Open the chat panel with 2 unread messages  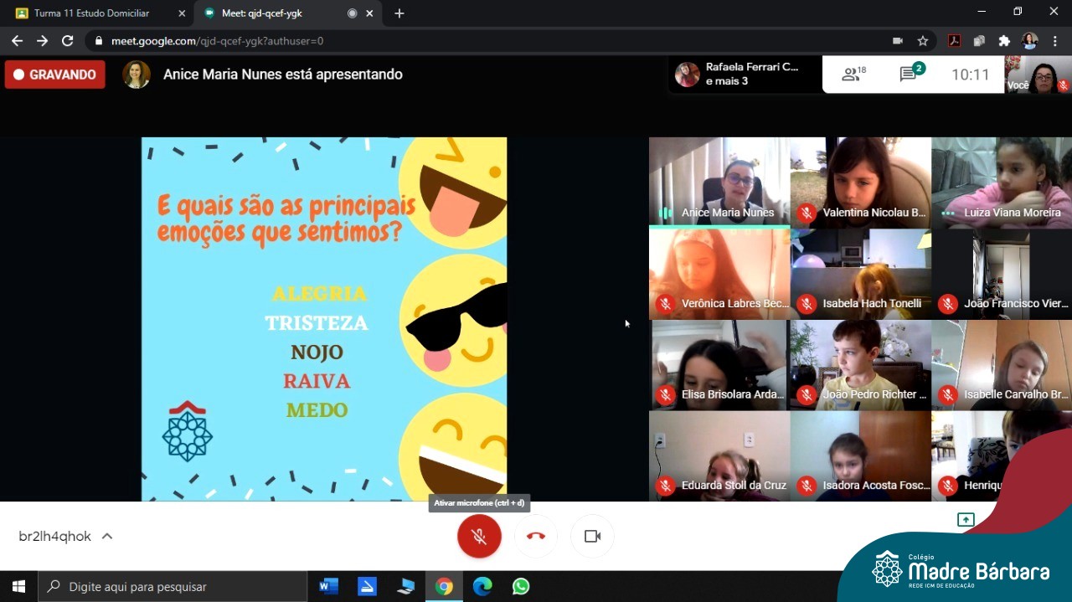pos(910,75)
